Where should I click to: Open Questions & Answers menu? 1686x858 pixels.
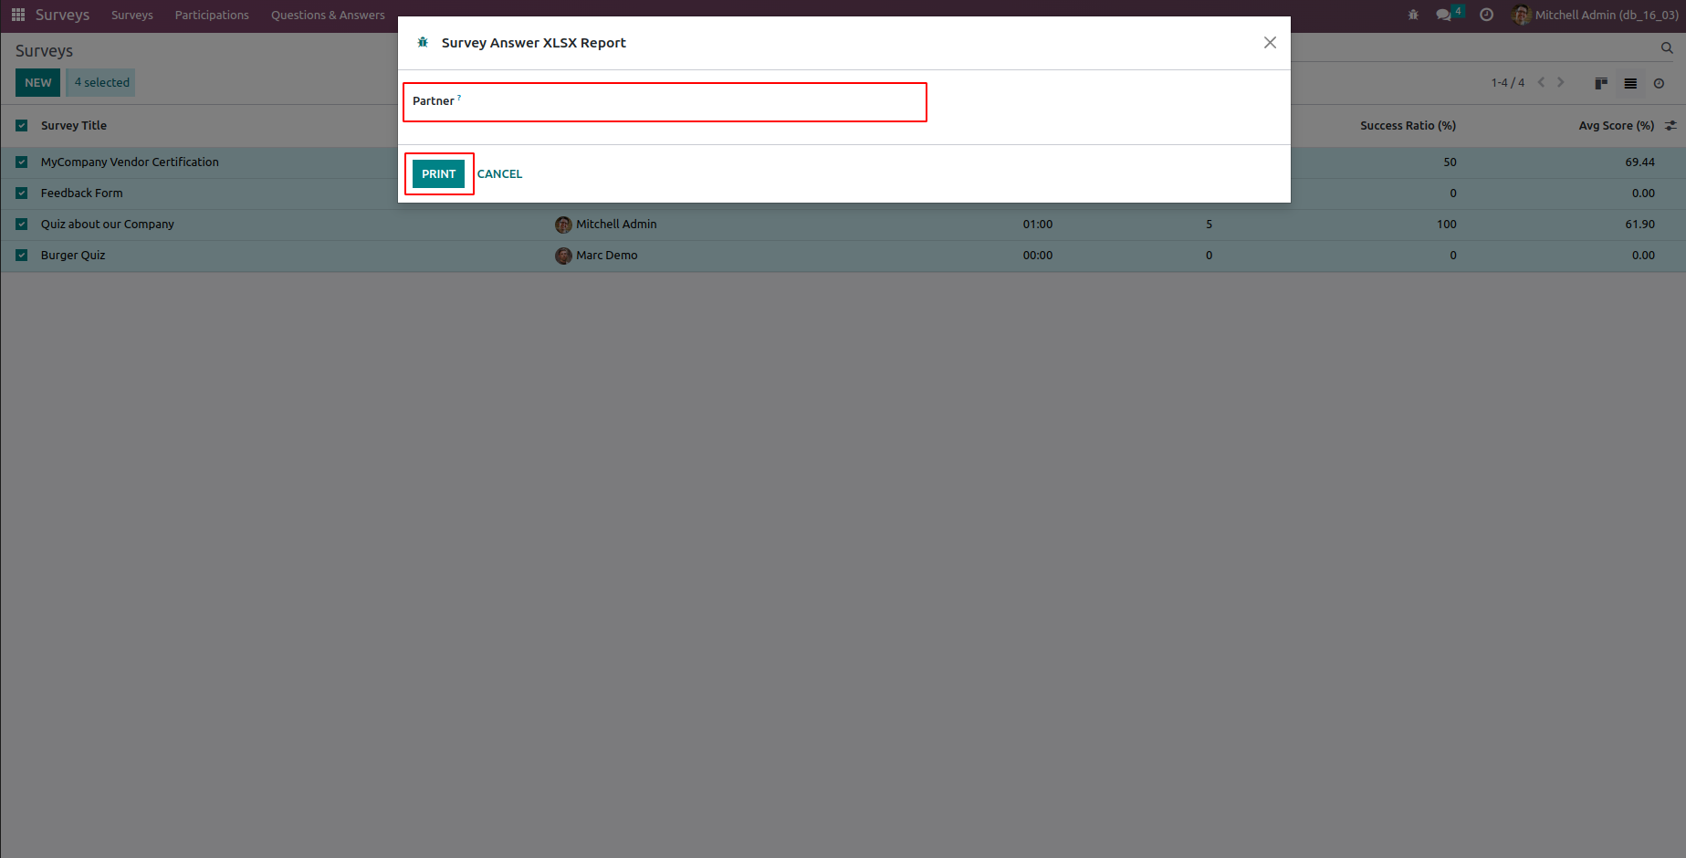point(328,15)
